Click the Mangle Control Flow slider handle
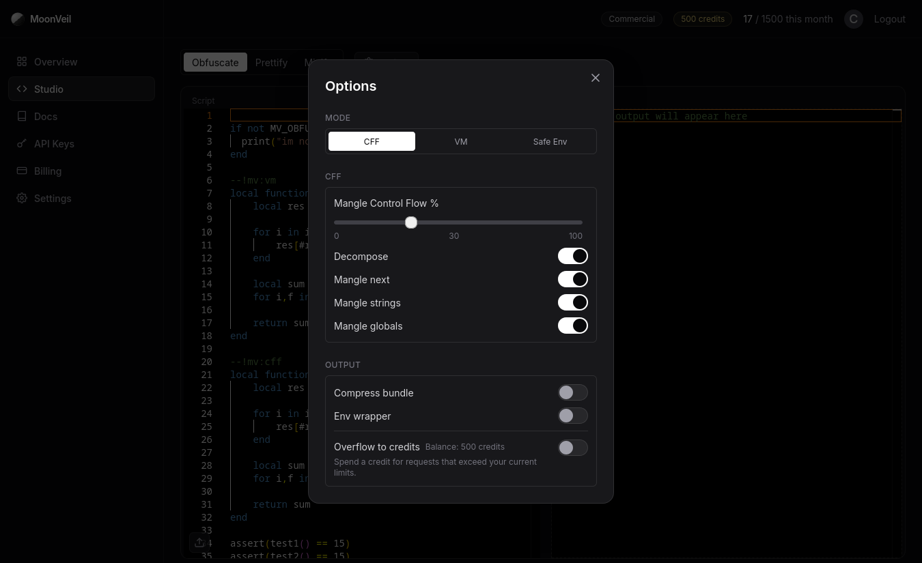The height and width of the screenshot is (563, 922). (x=410, y=222)
